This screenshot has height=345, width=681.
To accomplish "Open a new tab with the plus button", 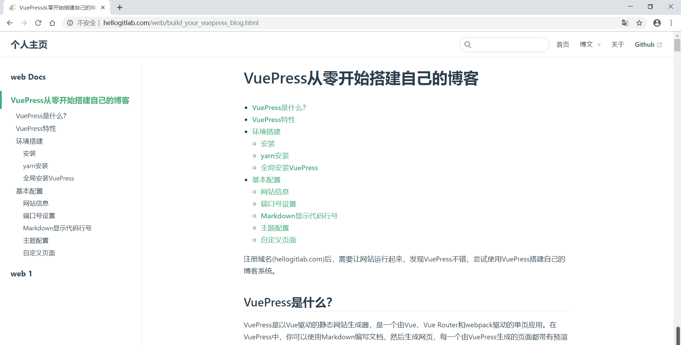I will tap(120, 7).
